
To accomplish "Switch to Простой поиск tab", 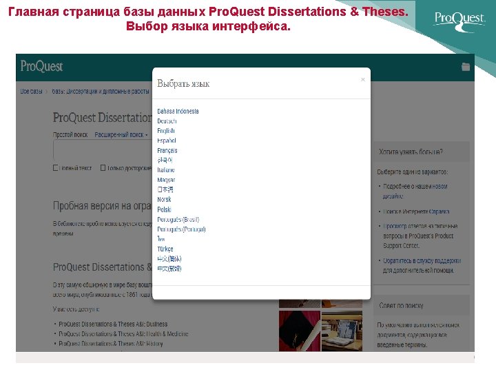I will (70, 135).
